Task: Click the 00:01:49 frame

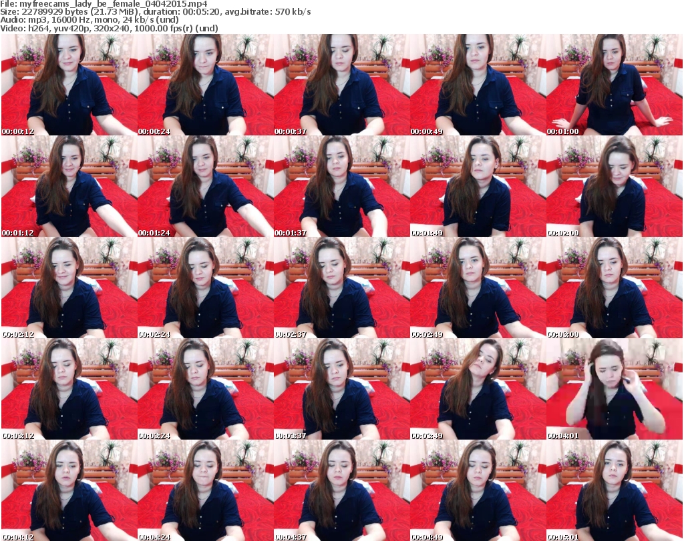Action: (x=478, y=186)
